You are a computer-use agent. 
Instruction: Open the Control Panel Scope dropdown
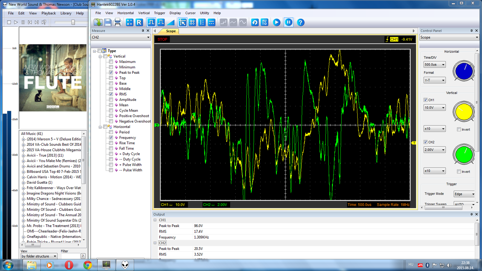[449, 38]
